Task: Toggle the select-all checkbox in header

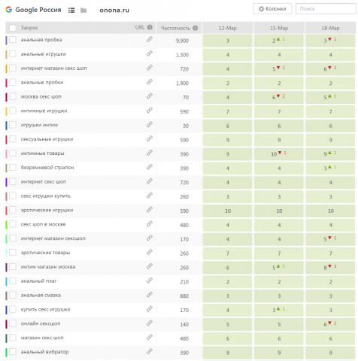Action: (x=13, y=28)
